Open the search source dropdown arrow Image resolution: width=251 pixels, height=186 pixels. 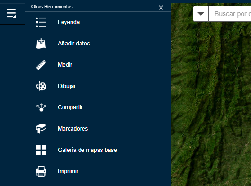201,14
